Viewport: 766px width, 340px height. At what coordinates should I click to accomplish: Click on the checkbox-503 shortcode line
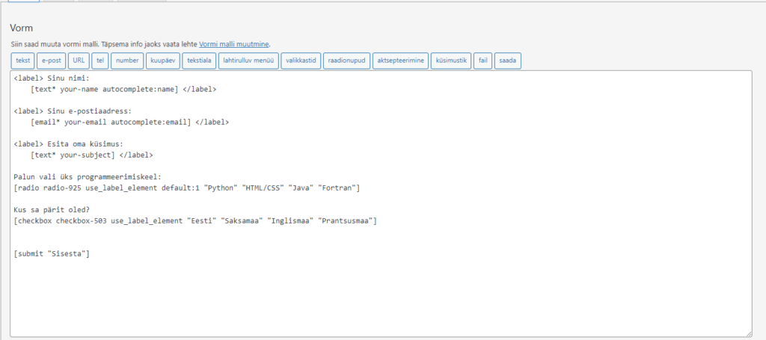click(x=194, y=221)
